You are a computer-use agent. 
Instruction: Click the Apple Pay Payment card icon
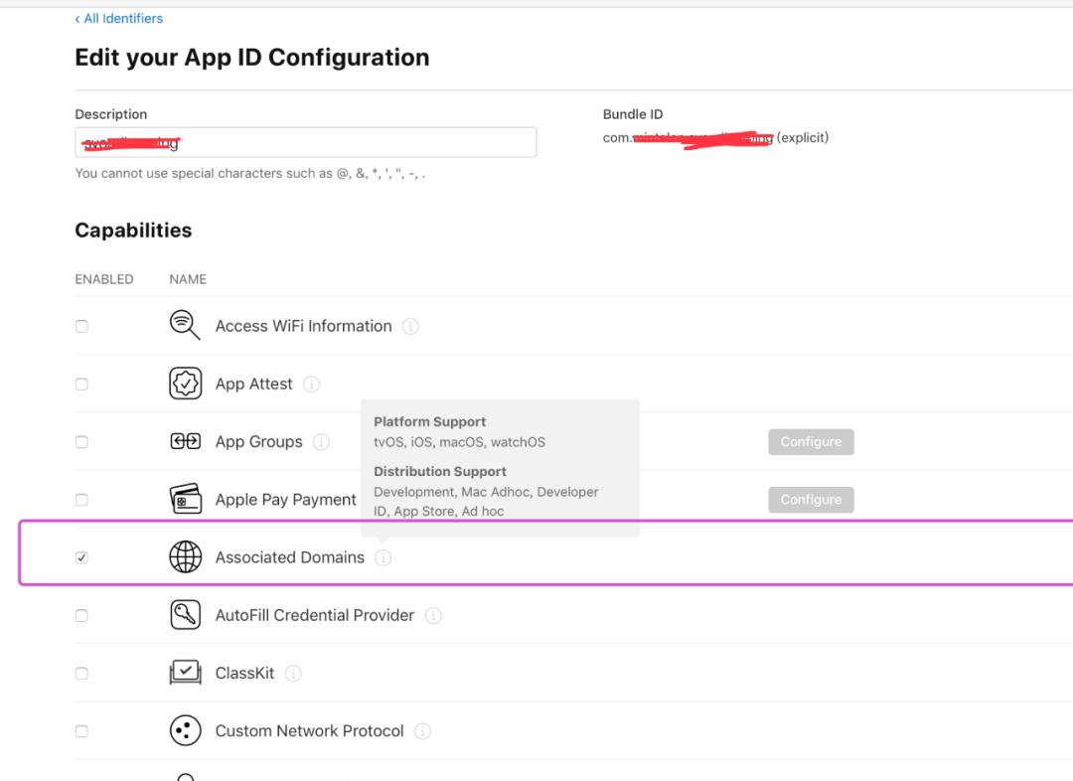point(185,500)
